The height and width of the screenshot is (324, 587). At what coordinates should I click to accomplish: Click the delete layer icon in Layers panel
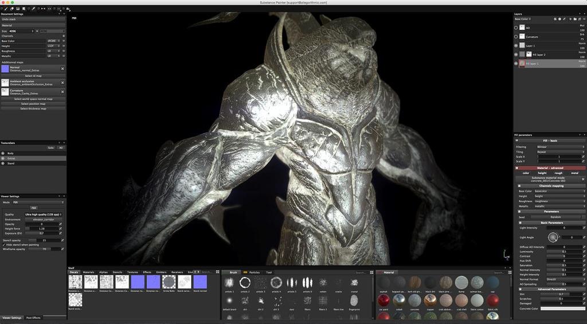[584, 19]
